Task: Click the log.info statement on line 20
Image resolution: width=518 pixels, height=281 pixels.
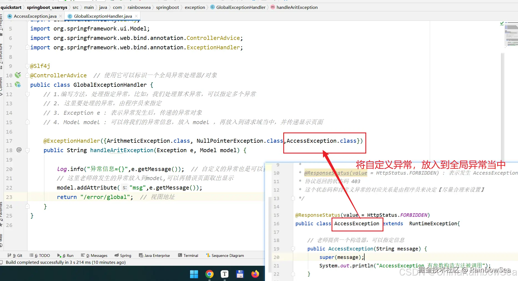Action: coord(121,169)
